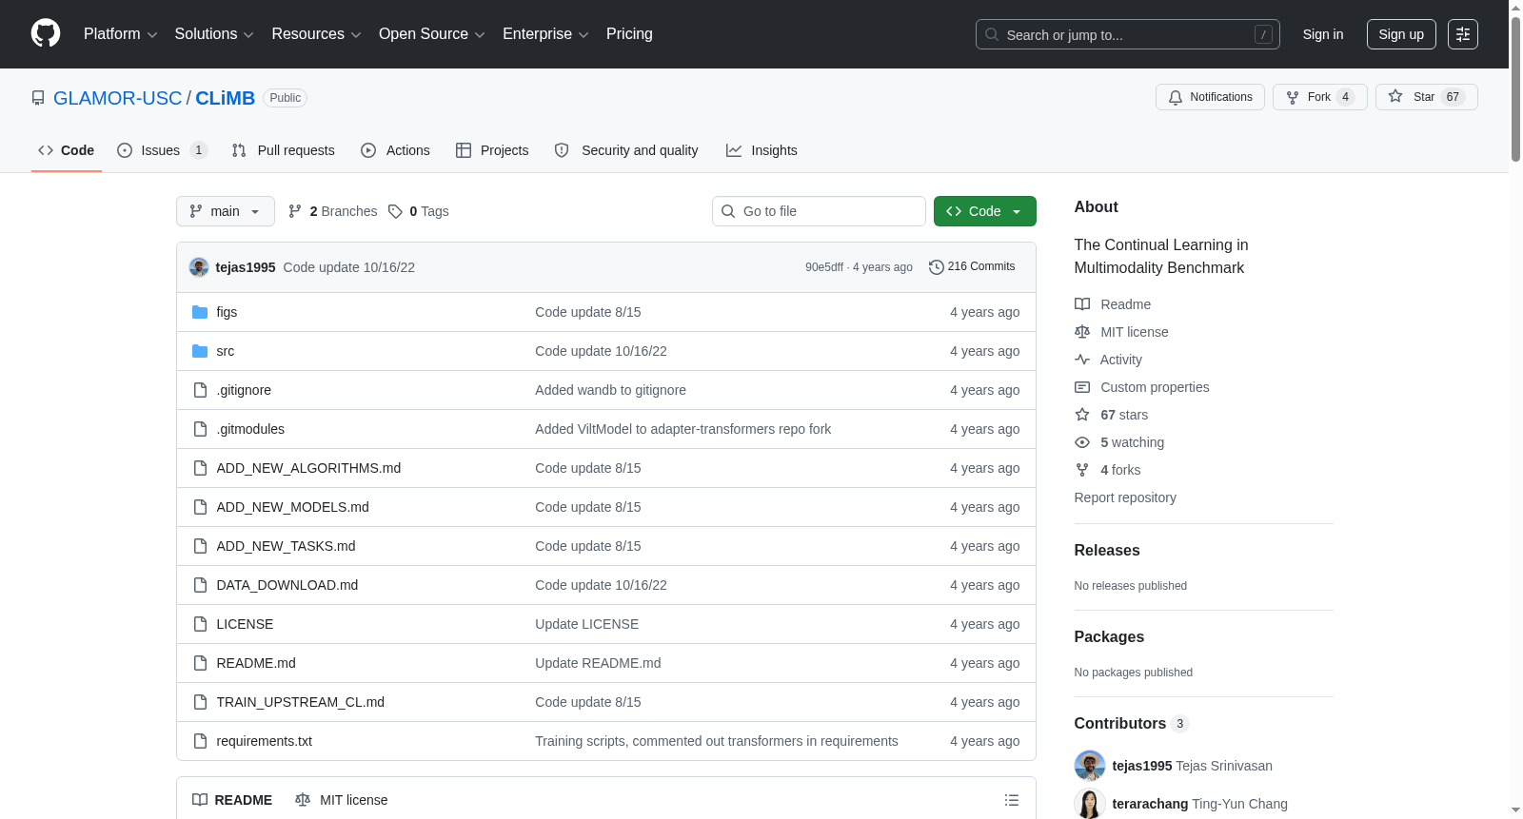Screen dimensions: 1523x819
Task: Click the Sign in link
Action: (x=1323, y=34)
